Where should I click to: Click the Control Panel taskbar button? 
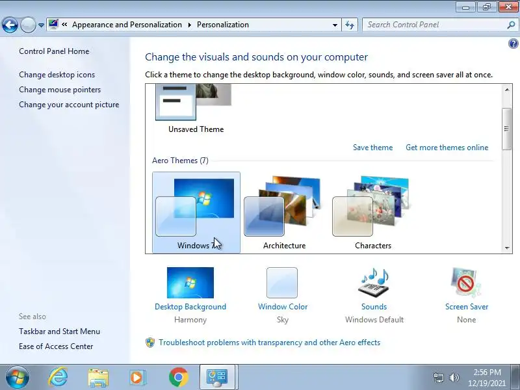pyautogui.click(x=217, y=378)
